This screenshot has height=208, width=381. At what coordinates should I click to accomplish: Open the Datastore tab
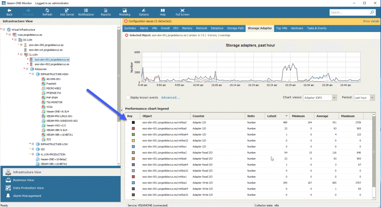[x=217, y=28]
